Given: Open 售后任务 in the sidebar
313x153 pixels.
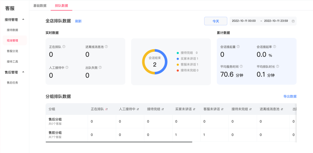Looking at the screenshot, I should pos(13,83).
